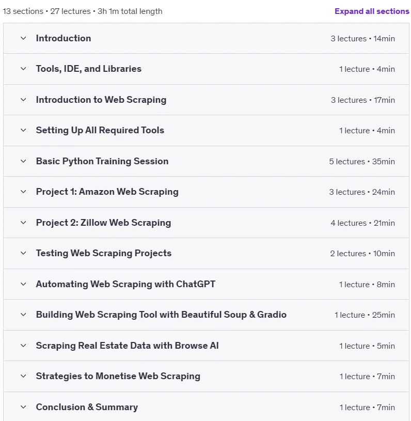Click chevron next to Setting Up All Required Tools
Viewport: 411px width, 421px height.
point(23,130)
